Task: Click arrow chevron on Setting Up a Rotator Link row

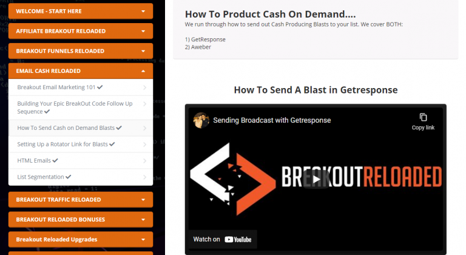Action: (x=145, y=144)
